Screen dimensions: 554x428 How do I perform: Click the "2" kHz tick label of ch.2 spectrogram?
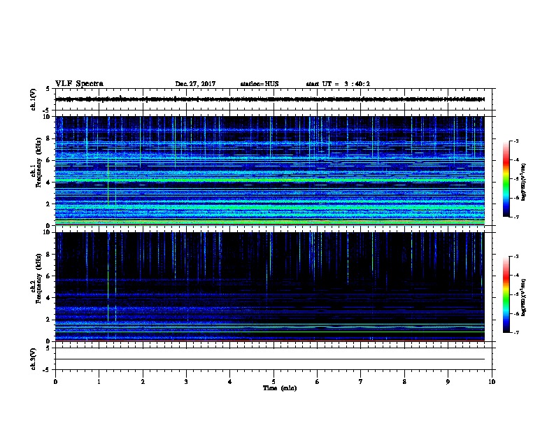click(48, 320)
